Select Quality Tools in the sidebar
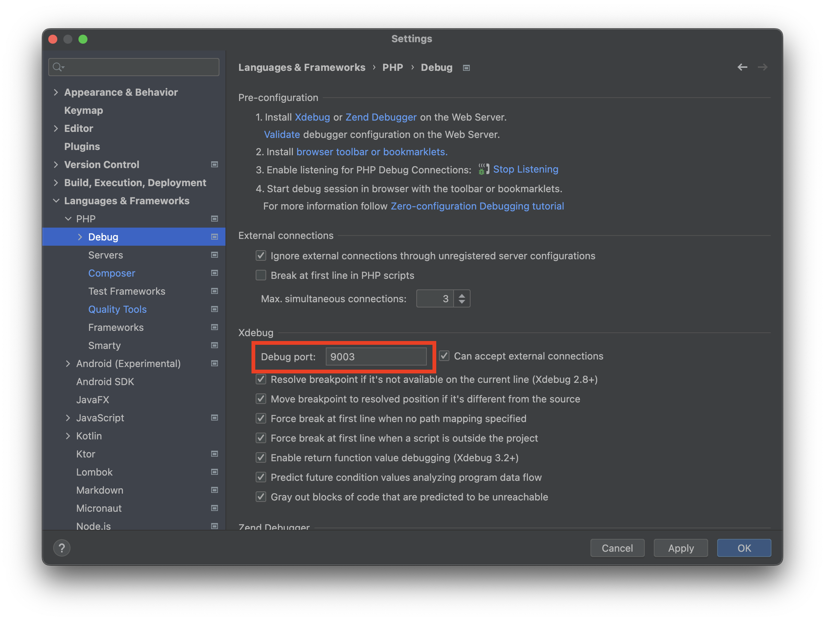Image resolution: width=825 pixels, height=621 pixels. point(117,309)
